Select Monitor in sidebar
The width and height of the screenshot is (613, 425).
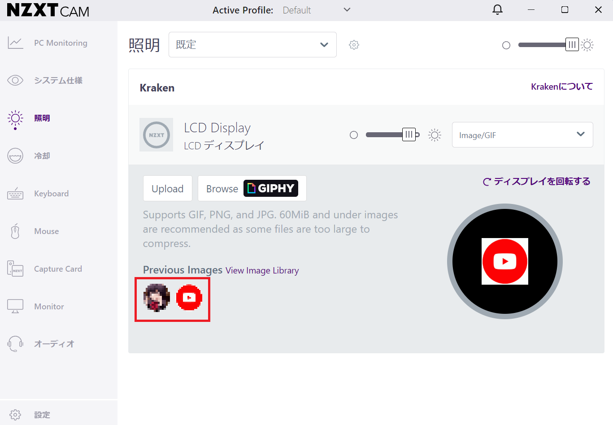tap(49, 307)
